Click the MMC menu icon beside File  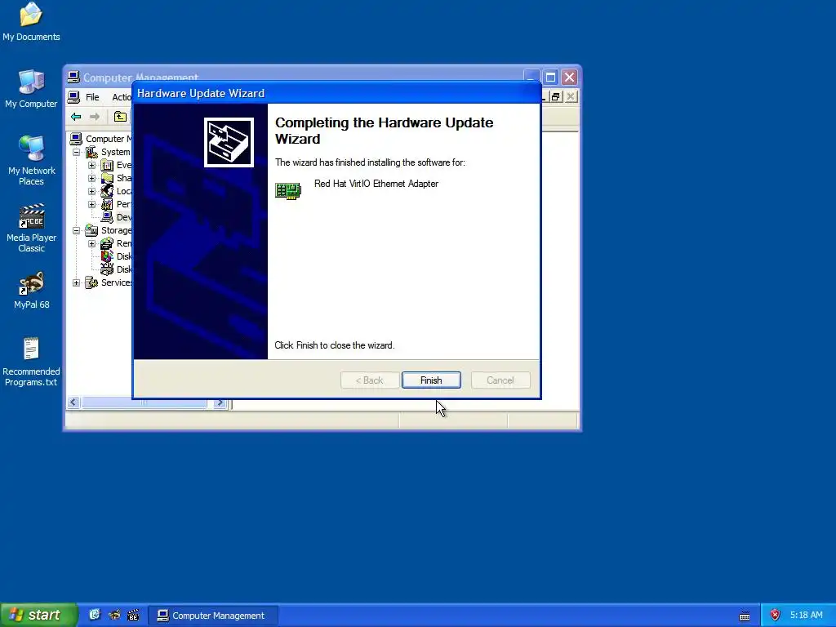(x=73, y=97)
